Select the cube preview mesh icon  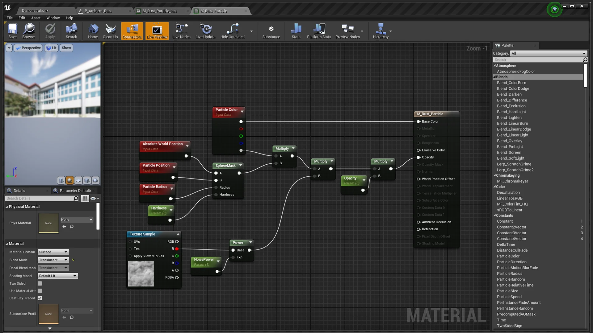click(x=87, y=180)
